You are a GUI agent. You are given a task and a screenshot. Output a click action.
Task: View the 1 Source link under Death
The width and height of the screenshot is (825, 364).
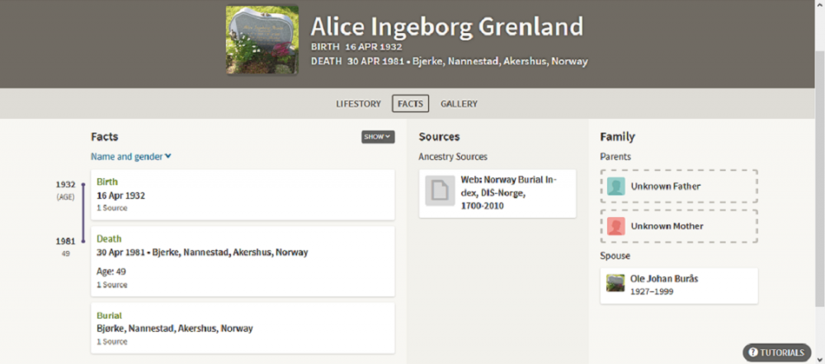111,285
